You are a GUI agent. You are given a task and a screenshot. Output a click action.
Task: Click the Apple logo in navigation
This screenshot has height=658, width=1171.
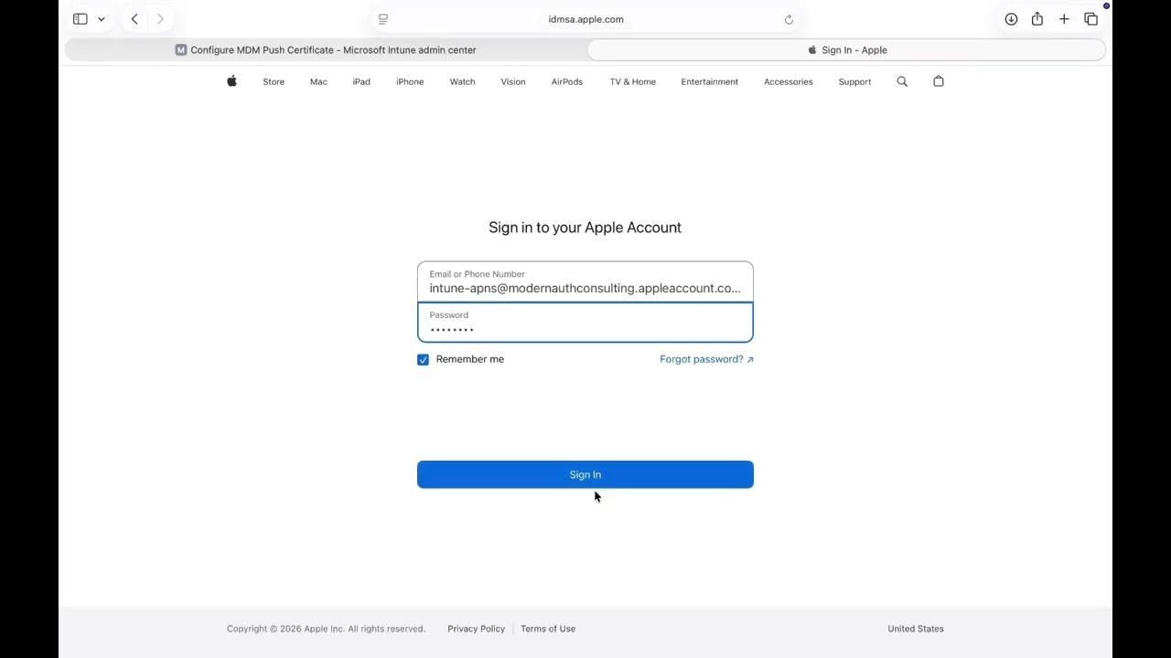(x=231, y=81)
